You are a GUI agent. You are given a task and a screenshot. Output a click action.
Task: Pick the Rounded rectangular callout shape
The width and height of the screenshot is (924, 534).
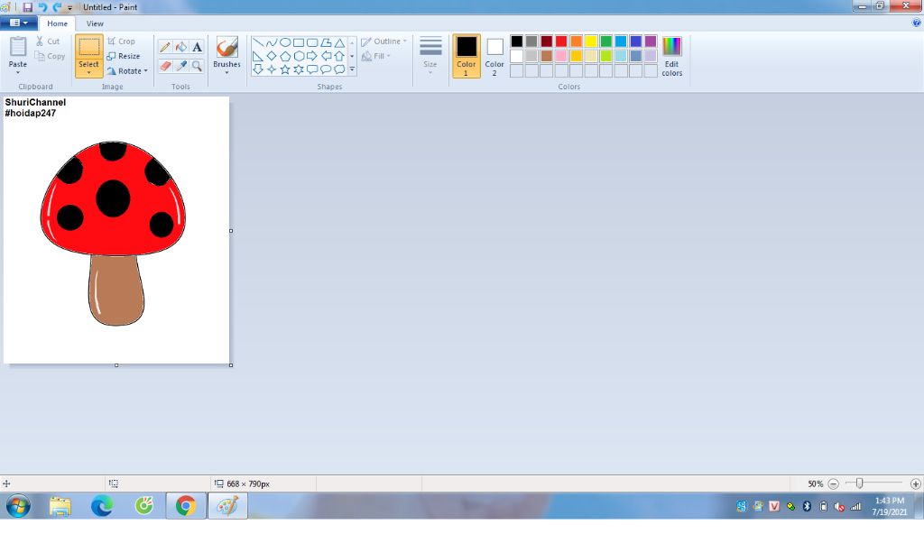[312, 69]
